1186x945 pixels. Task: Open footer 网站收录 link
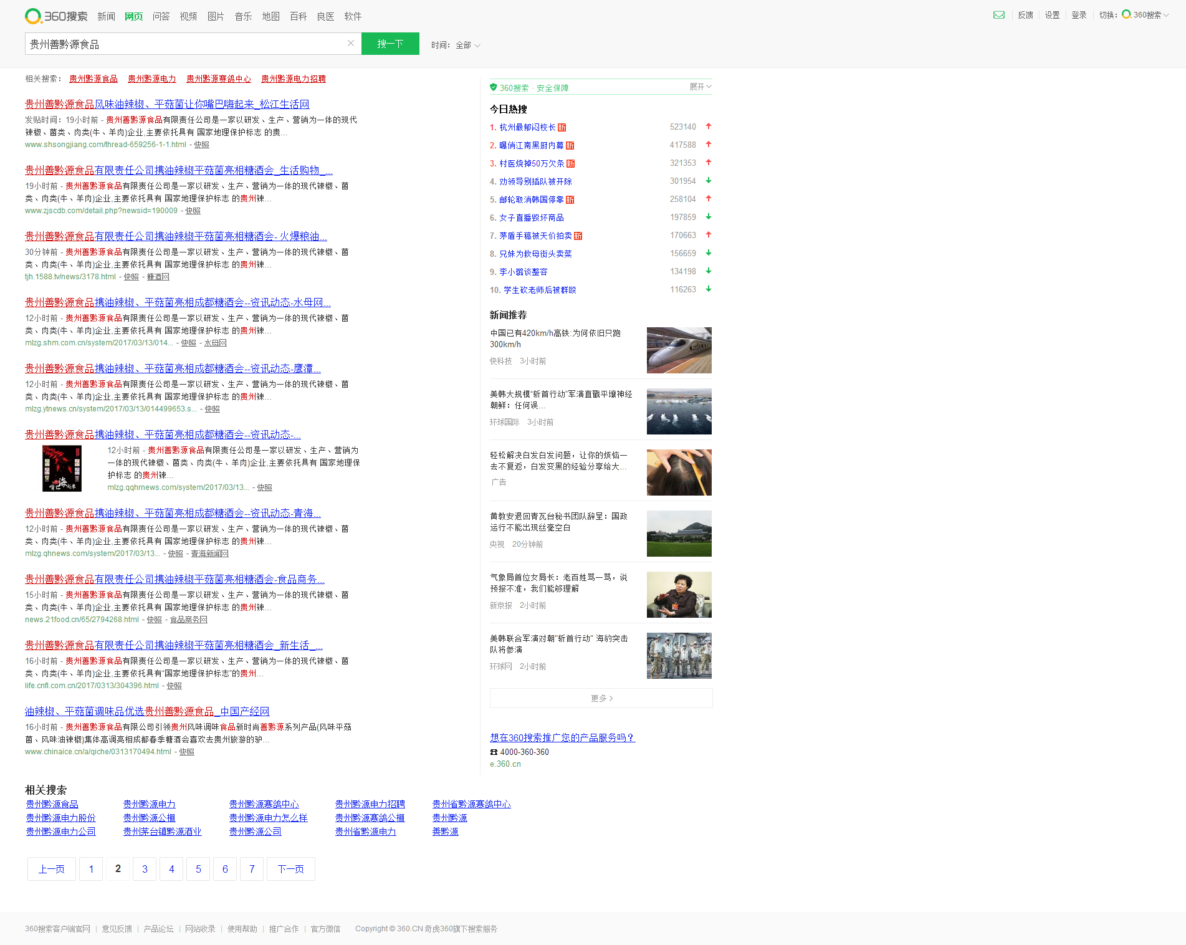point(200,929)
